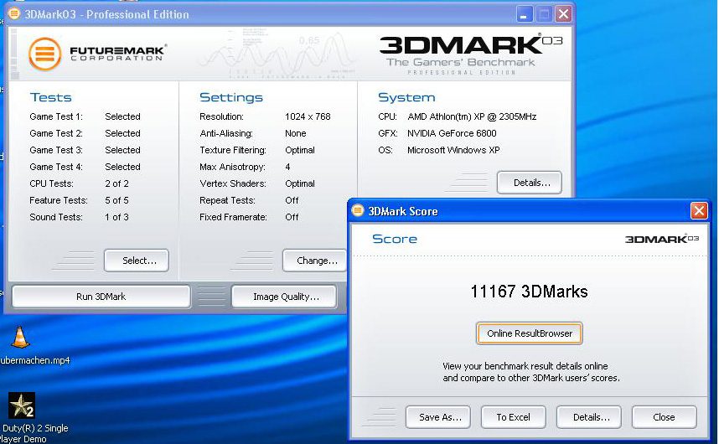The height and width of the screenshot is (444, 719).
Task: Click the Max Anisotropy value 4
Action: click(287, 167)
